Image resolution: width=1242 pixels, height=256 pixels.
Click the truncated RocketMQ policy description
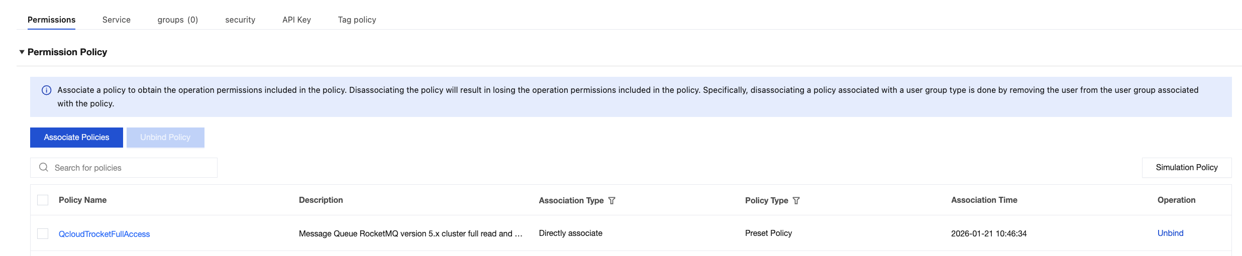(410, 233)
